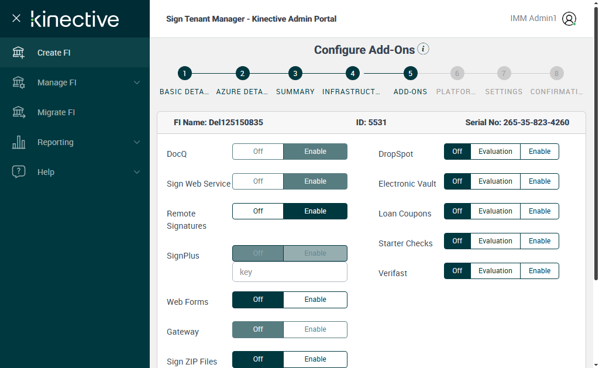Enable Loan Coupons
This screenshot has height=368, width=599.
point(539,211)
